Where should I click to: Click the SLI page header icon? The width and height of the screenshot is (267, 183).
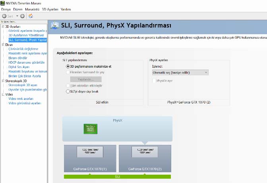[56, 26]
